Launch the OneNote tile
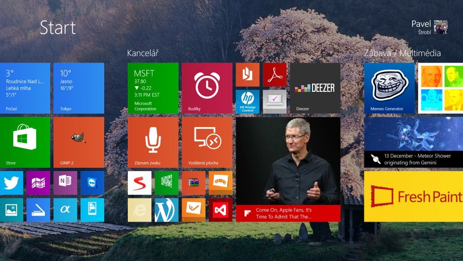Screen dimensions: 463x261 click(x=65, y=183)
